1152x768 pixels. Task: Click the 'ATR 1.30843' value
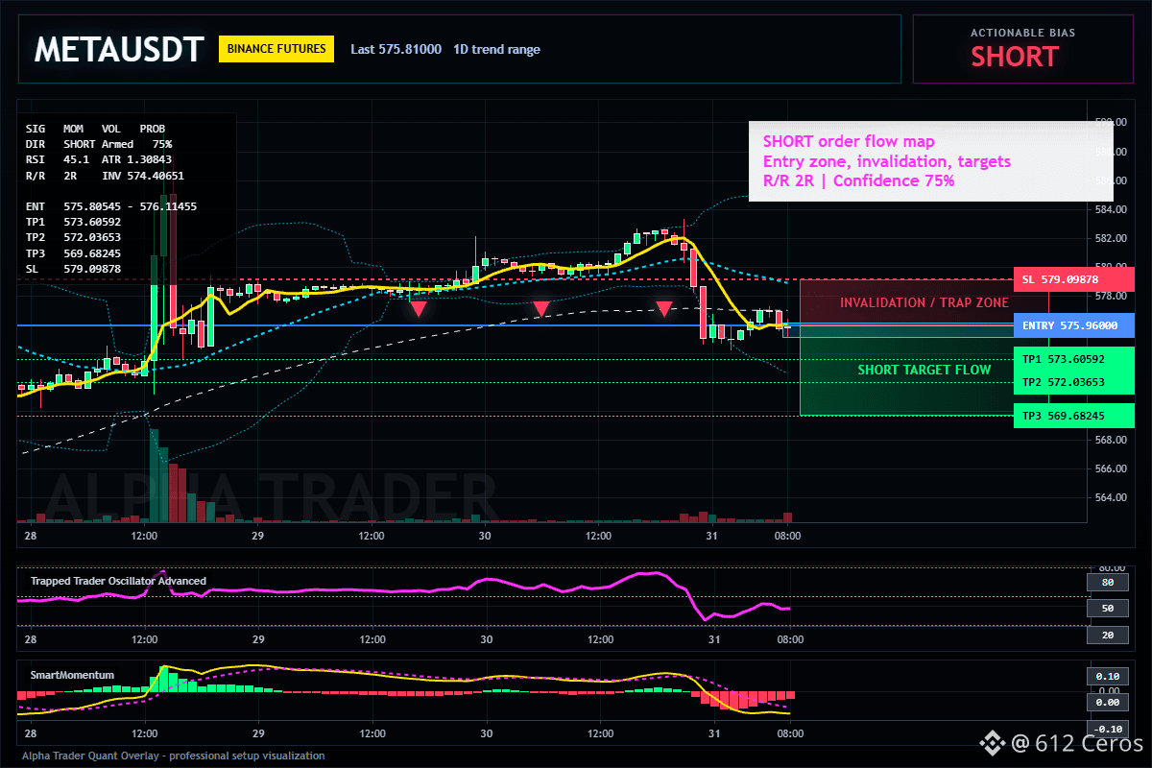[x=137, y=158]
